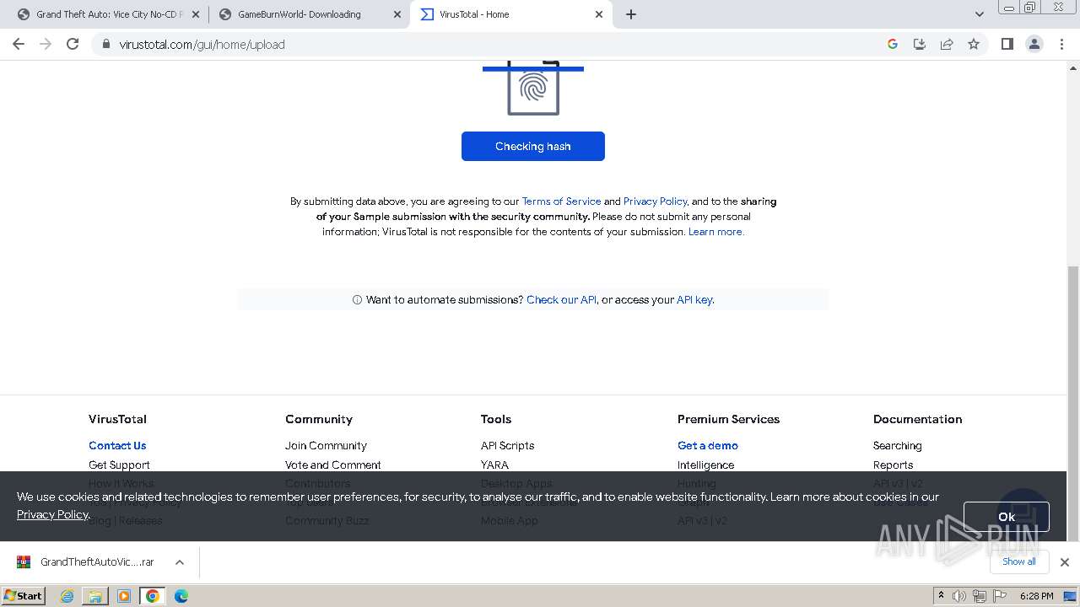Open the Windows Start menu
This screenshot has width=1080, height=607.
coord(24,596)
